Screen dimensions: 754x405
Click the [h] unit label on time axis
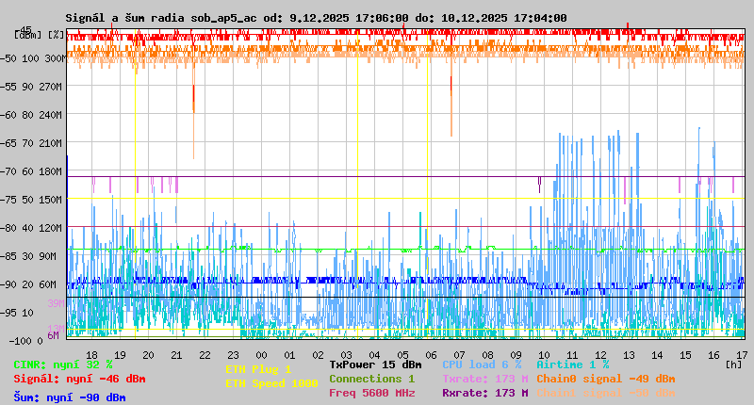733,364
